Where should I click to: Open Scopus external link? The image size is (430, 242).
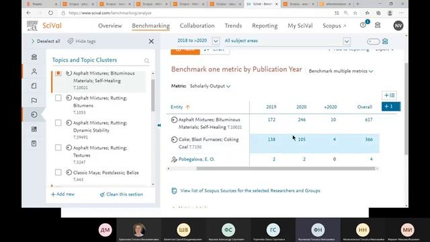coord(335,26)
